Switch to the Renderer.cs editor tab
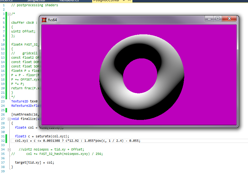248x178 pixels. pyautogui.click(x=69, y=1)
